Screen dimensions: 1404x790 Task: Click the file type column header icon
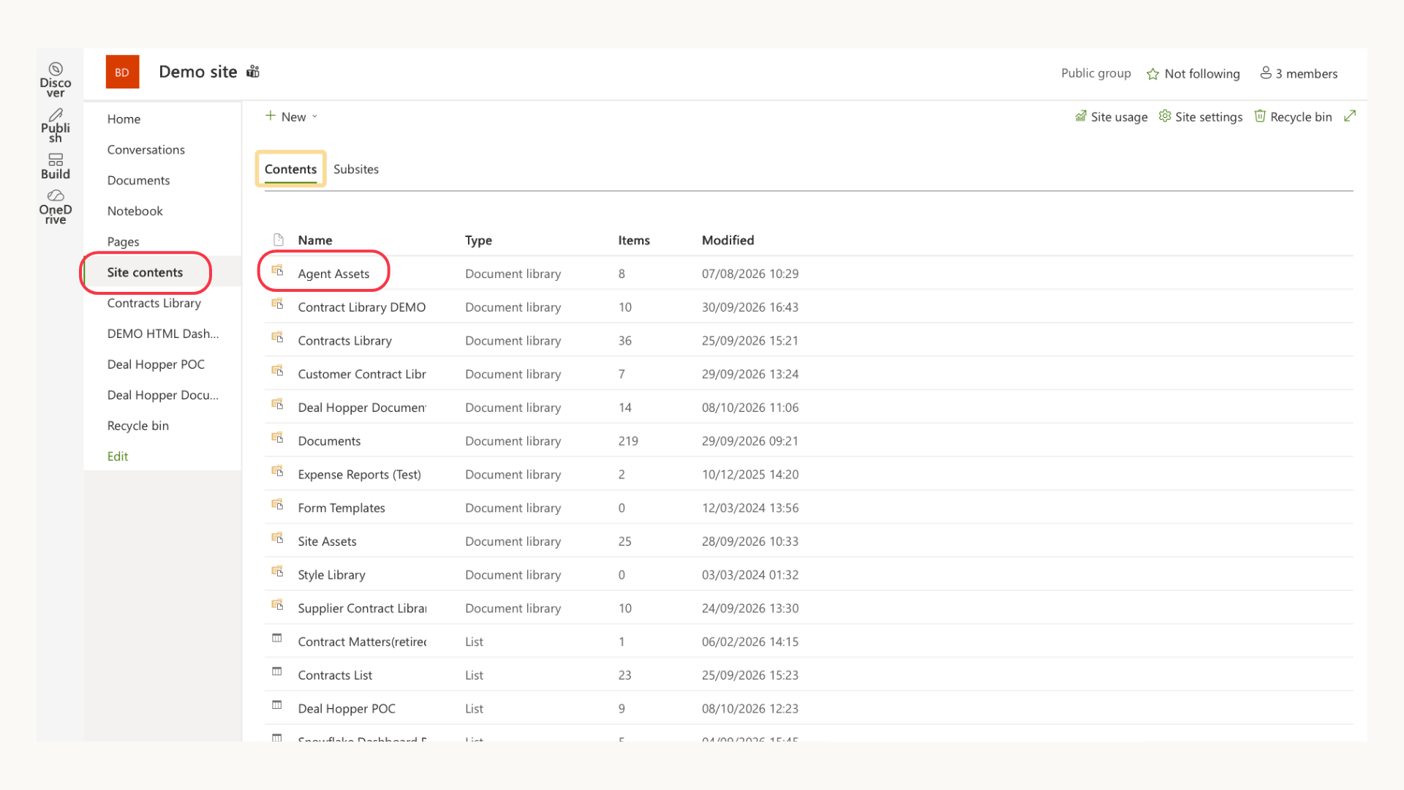pos(279,239)
